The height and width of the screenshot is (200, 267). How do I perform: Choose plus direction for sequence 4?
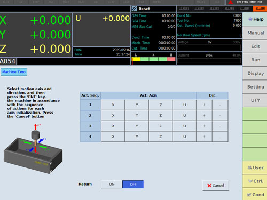pyautogui.click(x=204, y=137)
